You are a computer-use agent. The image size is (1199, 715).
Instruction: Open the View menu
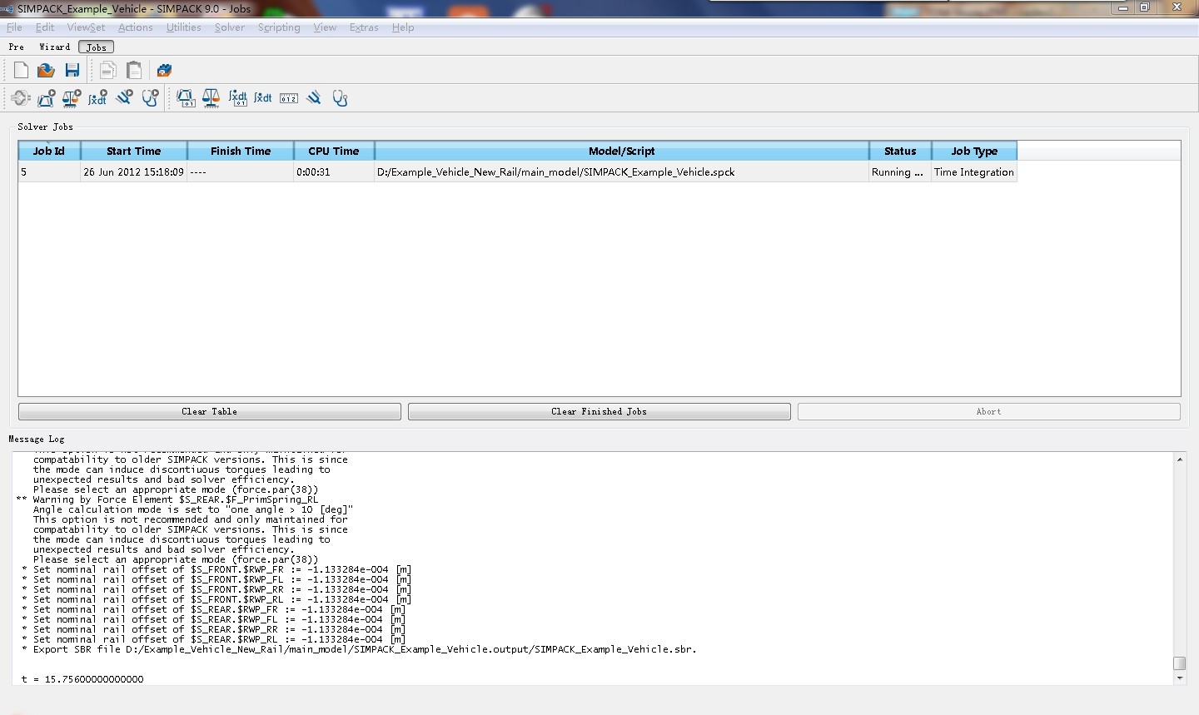pyautogui.click(x=325, y=27)
